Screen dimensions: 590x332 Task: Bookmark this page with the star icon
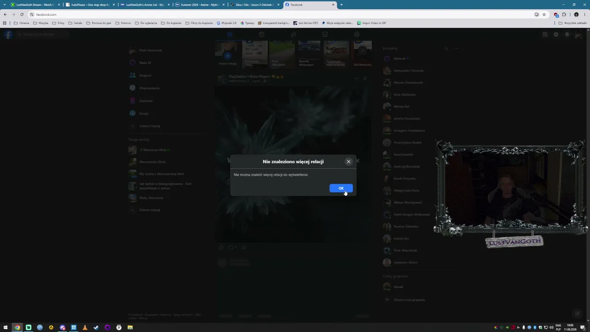coord(544,14)
